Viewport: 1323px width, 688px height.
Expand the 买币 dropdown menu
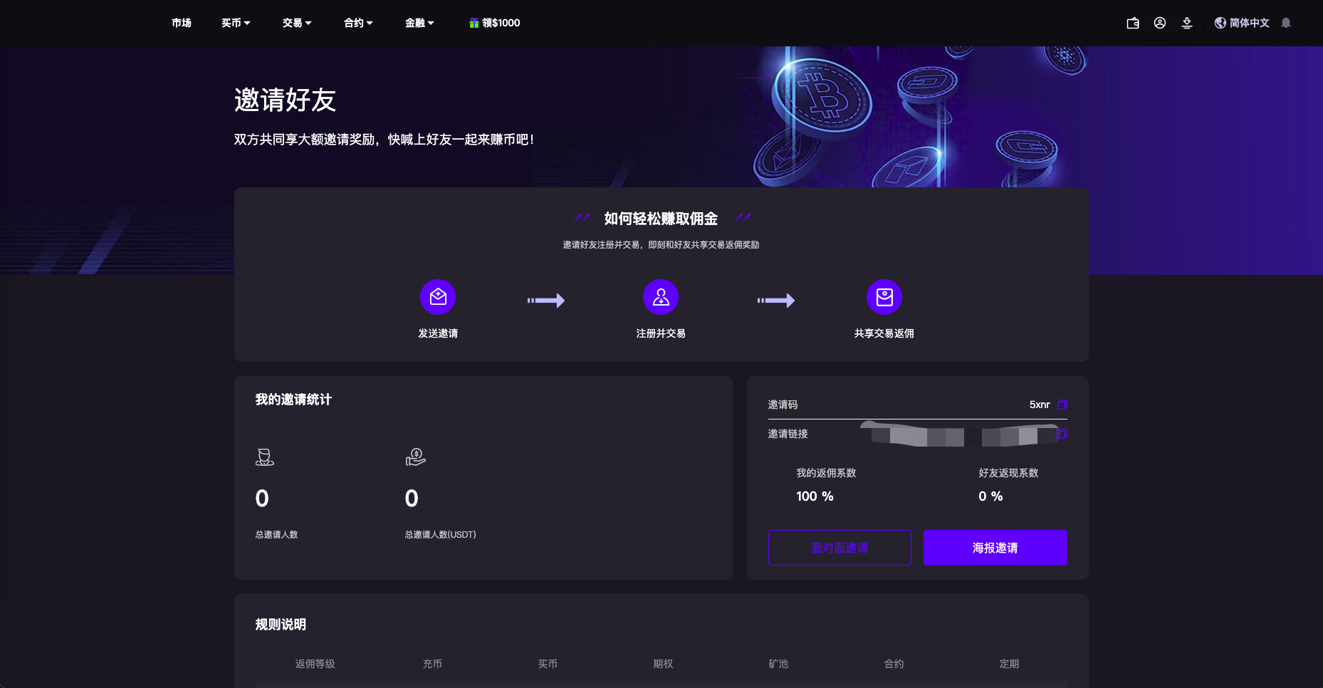point(236,23)
